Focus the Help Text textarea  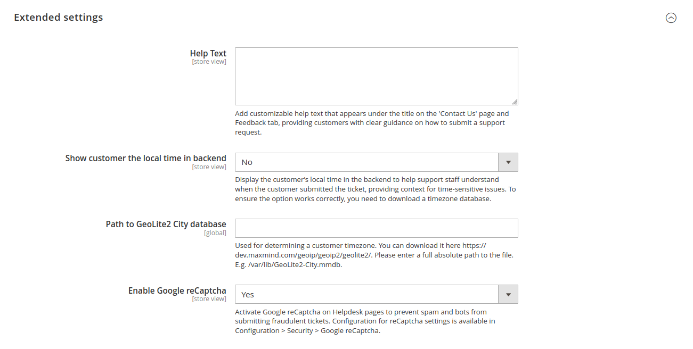coord(376,76)
